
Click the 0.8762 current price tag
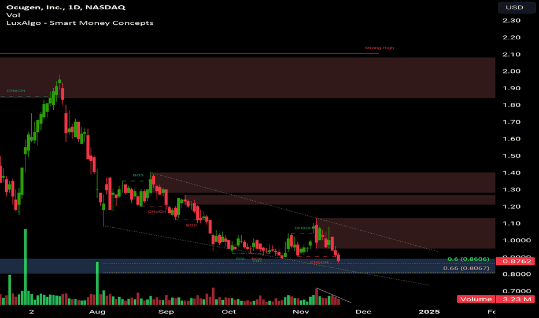click(516, 261)
